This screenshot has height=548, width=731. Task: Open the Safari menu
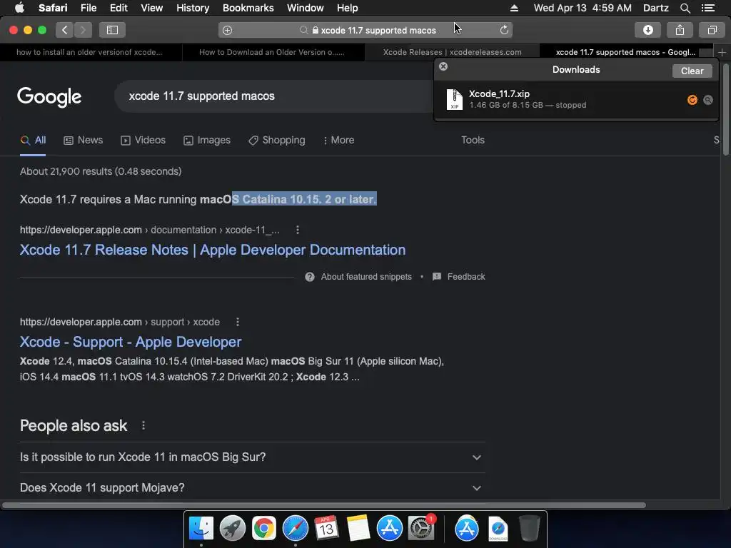pyautogui.click(x=53, y=8)
